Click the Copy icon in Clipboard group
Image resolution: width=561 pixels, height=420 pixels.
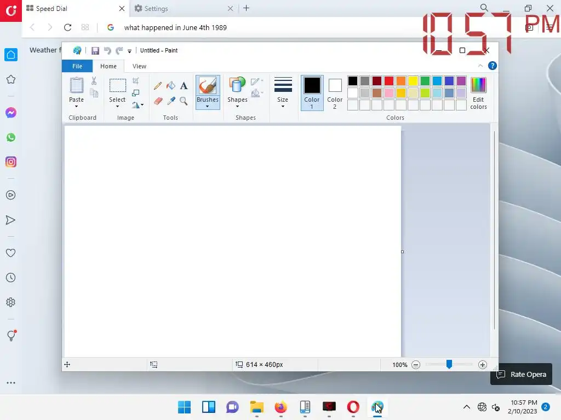coord(94,93)
